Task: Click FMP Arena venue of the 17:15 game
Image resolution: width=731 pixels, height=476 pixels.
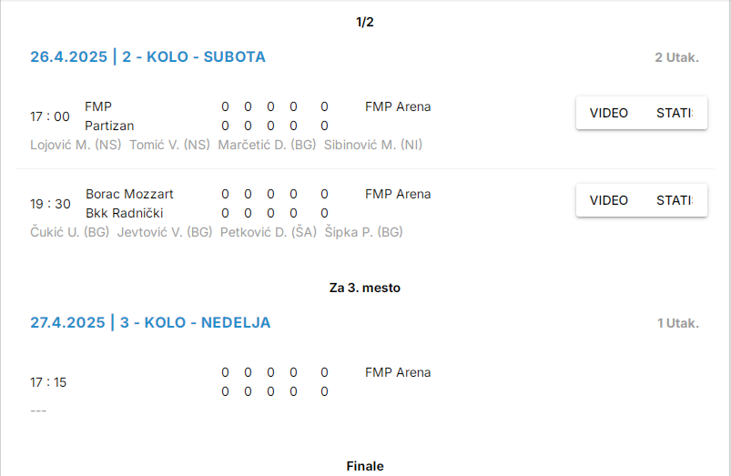Action: coord(398,372)
